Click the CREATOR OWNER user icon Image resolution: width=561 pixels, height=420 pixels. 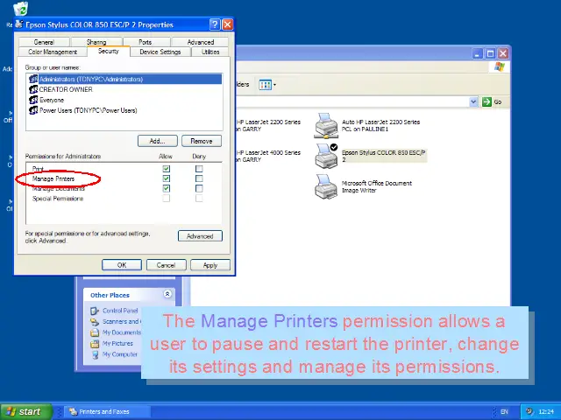point(33,89)
